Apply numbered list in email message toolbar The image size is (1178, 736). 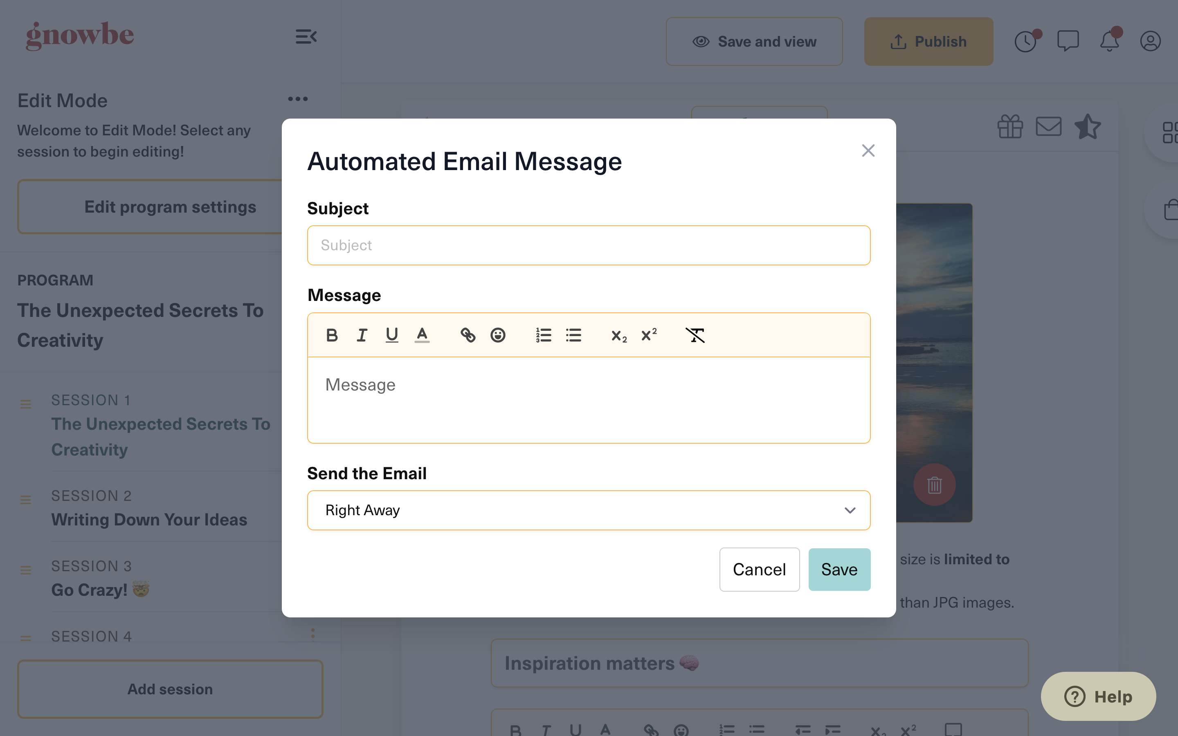[543, 335]
